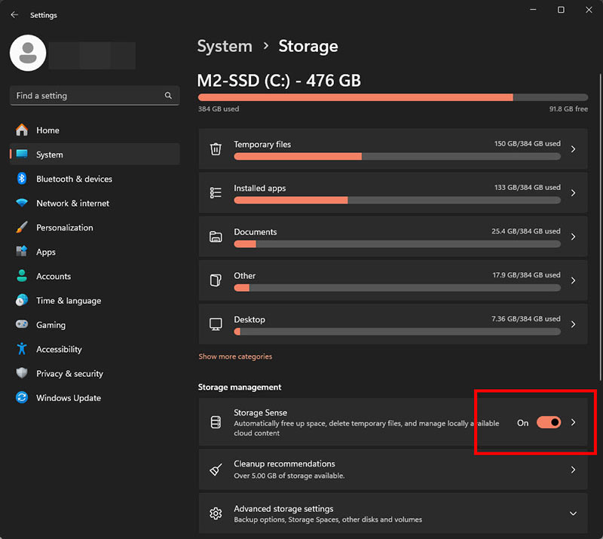This screenshot has height=539, width=603.
Task: Click the Temporary files trash icon
Action: [216, 149]
